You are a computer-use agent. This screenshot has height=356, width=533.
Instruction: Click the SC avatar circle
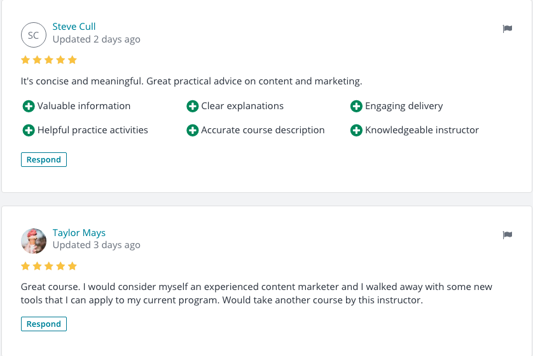[33, 35]
